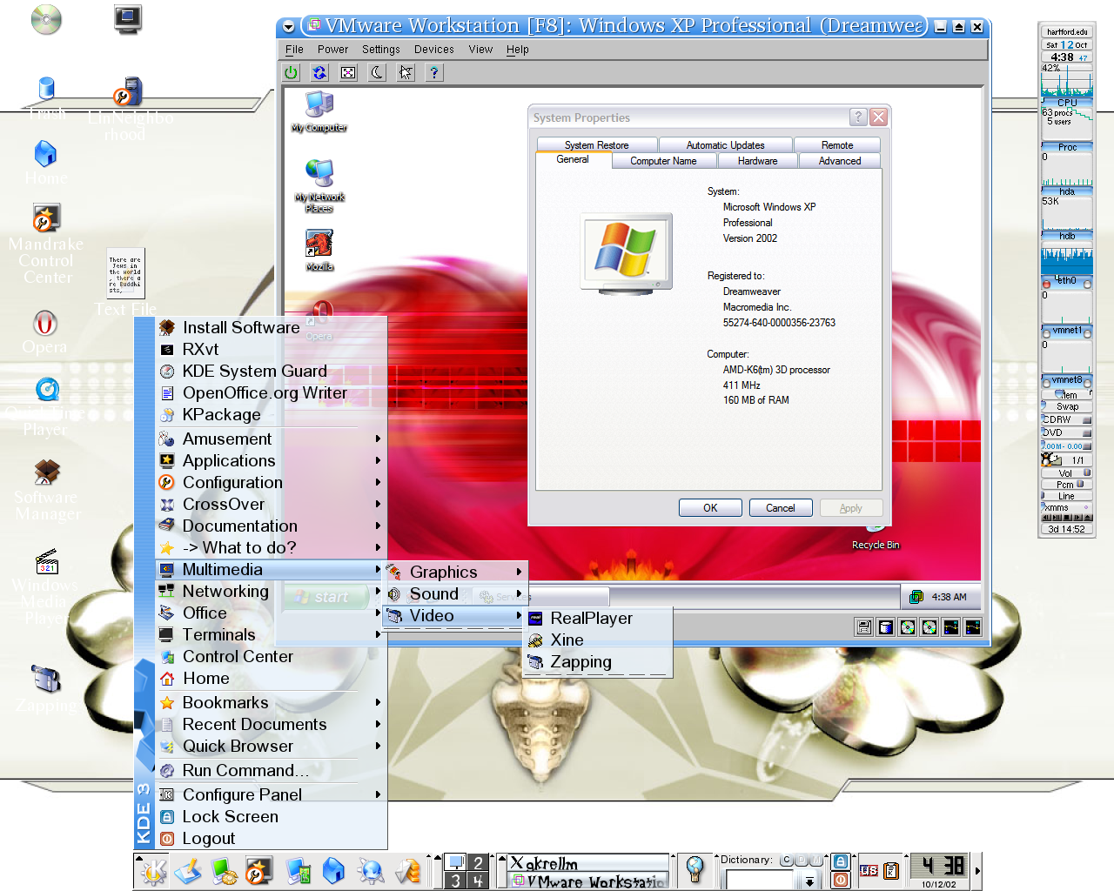Choose Run Command in K menu

coord(271,770)
